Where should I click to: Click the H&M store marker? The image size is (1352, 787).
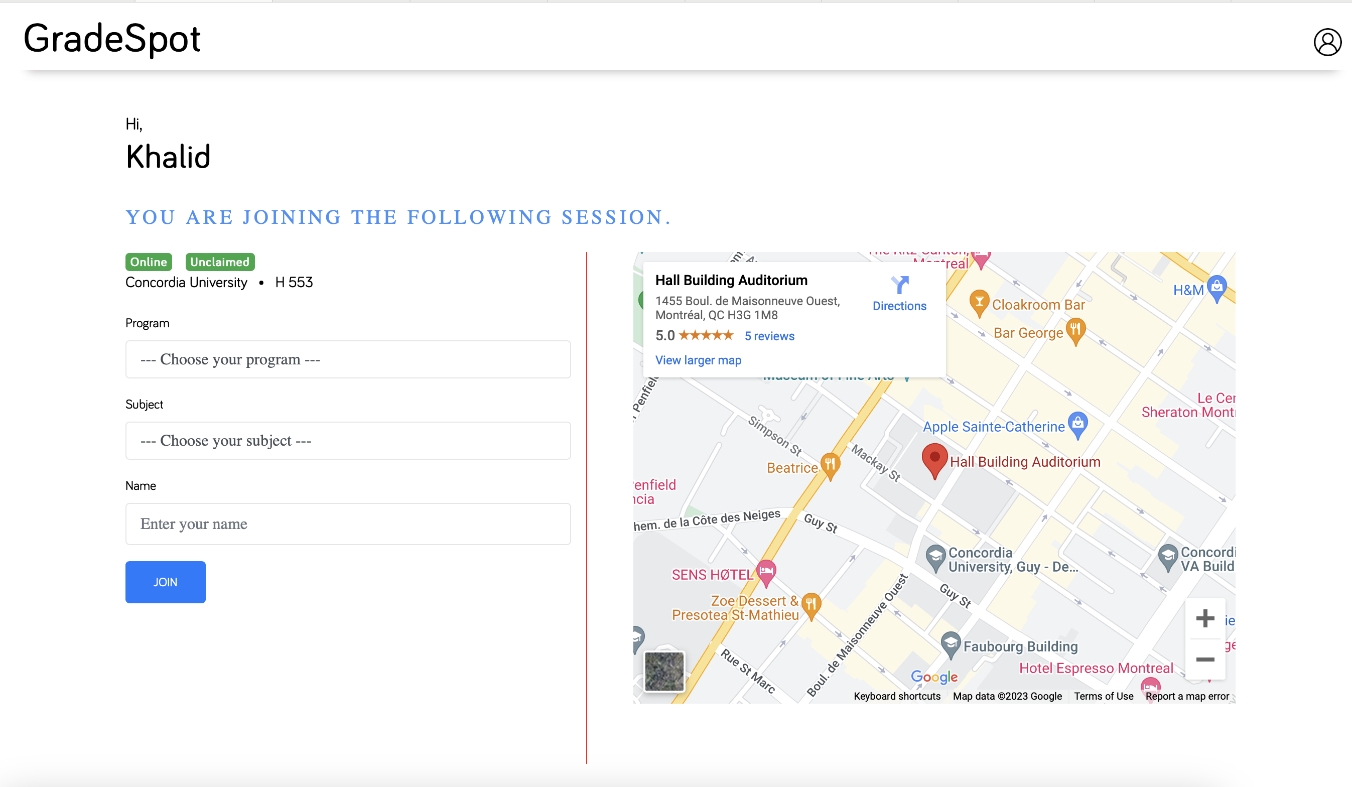coord(1216,287)
